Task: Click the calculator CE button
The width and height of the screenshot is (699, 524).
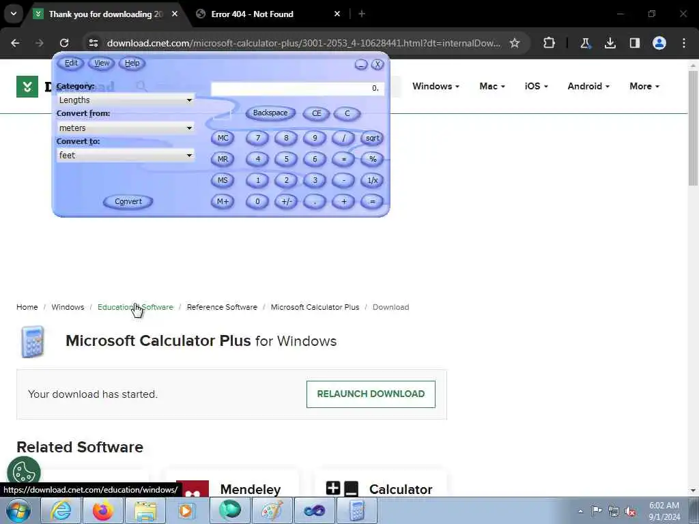Action: tap(316, 113)
